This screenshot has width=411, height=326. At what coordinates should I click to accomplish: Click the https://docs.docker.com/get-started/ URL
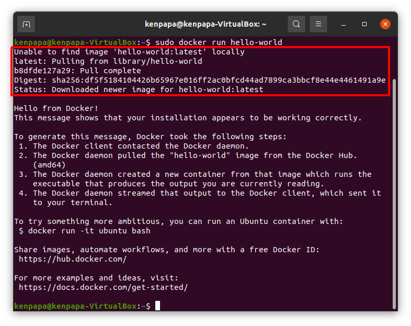(x=104, y=287)
